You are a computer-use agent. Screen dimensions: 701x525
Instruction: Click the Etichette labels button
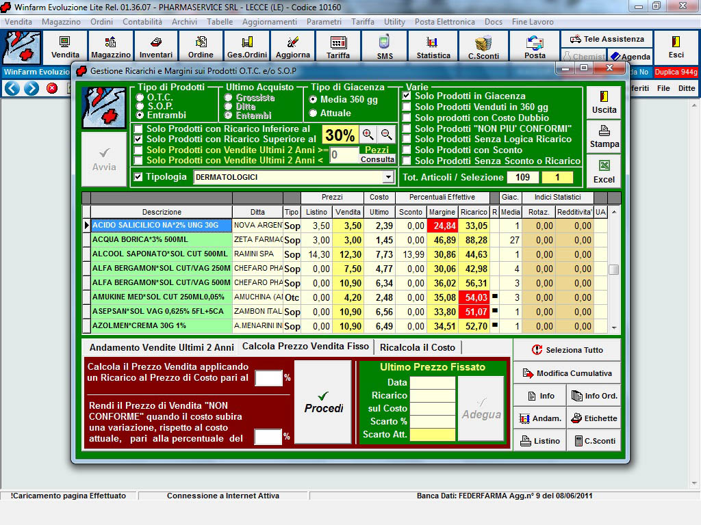pyautogui.click(x=594, y=418)
